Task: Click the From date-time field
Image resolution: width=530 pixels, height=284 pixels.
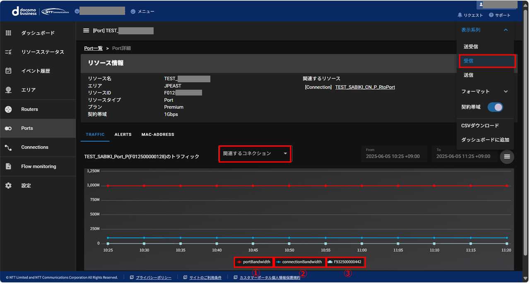Action: point(393,154)
